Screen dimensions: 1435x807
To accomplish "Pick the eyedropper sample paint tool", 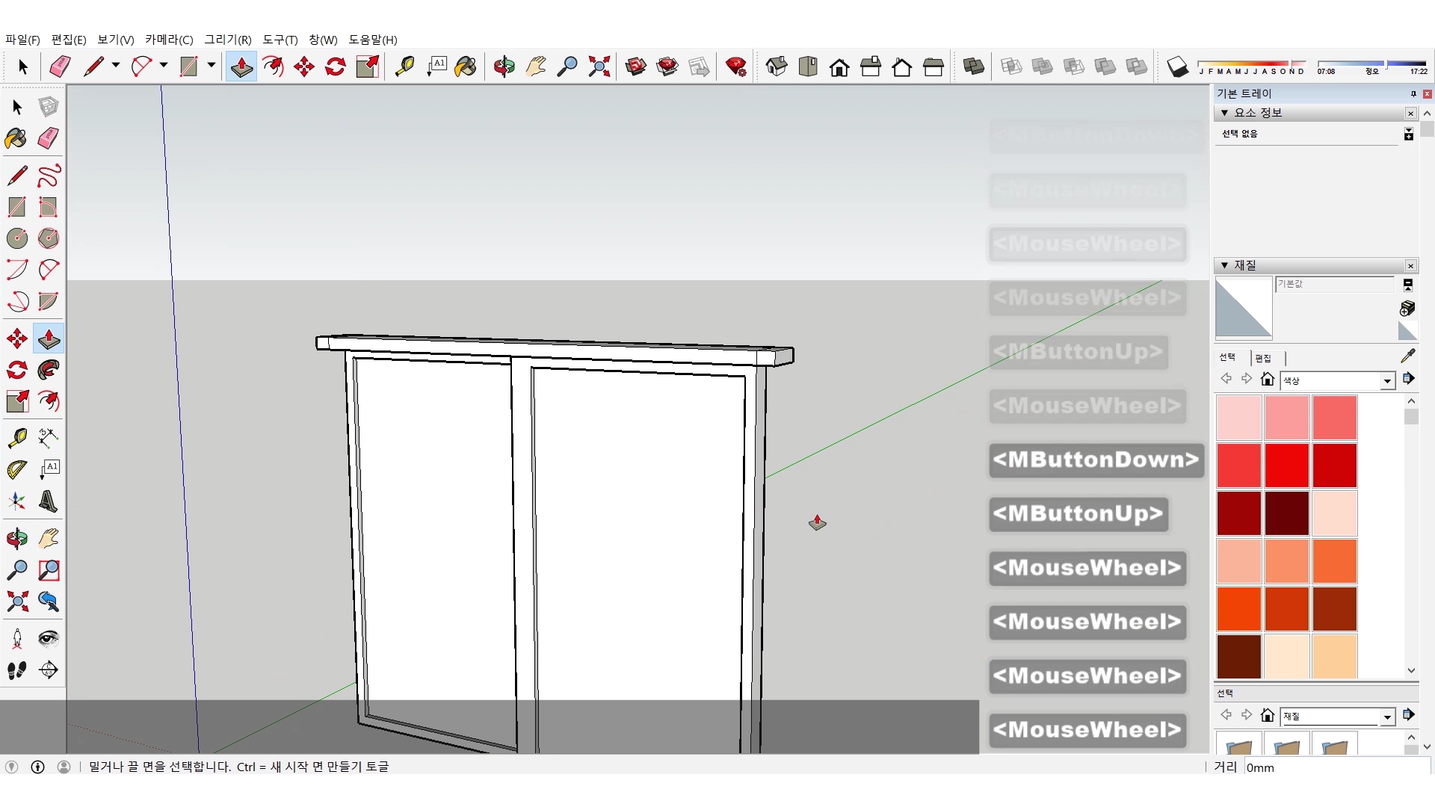I will [1407, 356].
